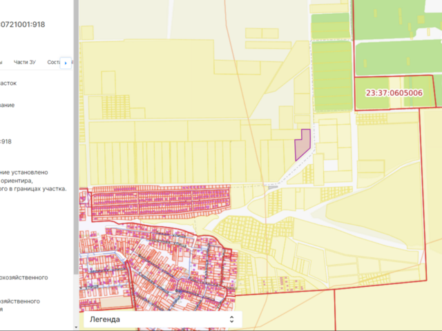Click the left panel vertical scrollbar
This screenshot has width=442, height=331.
tap(75, 165)
